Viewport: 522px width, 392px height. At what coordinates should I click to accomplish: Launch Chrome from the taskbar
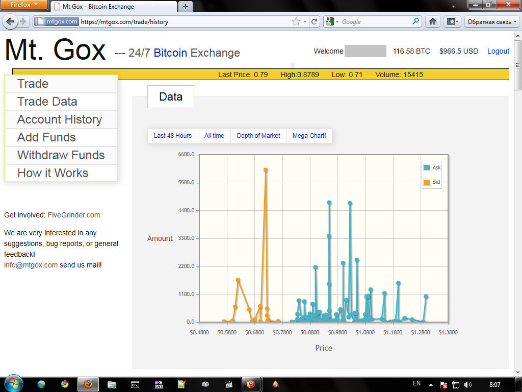65,384
